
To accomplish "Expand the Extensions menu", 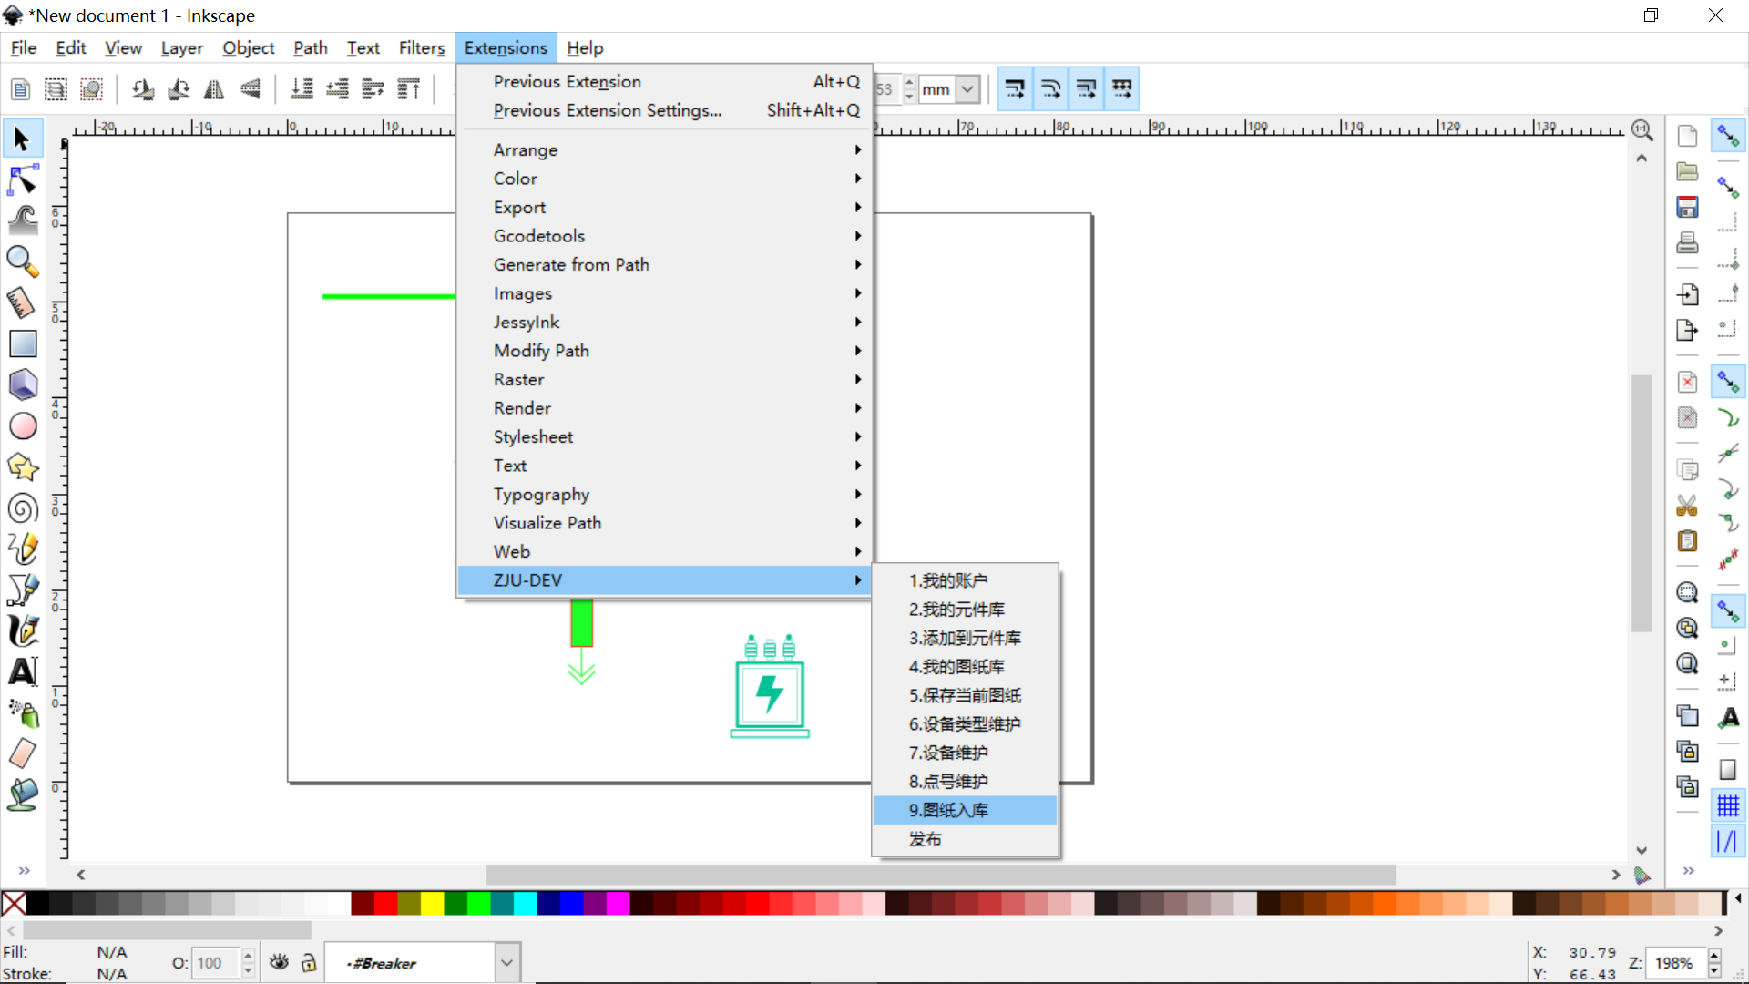I will click(506, 48).
